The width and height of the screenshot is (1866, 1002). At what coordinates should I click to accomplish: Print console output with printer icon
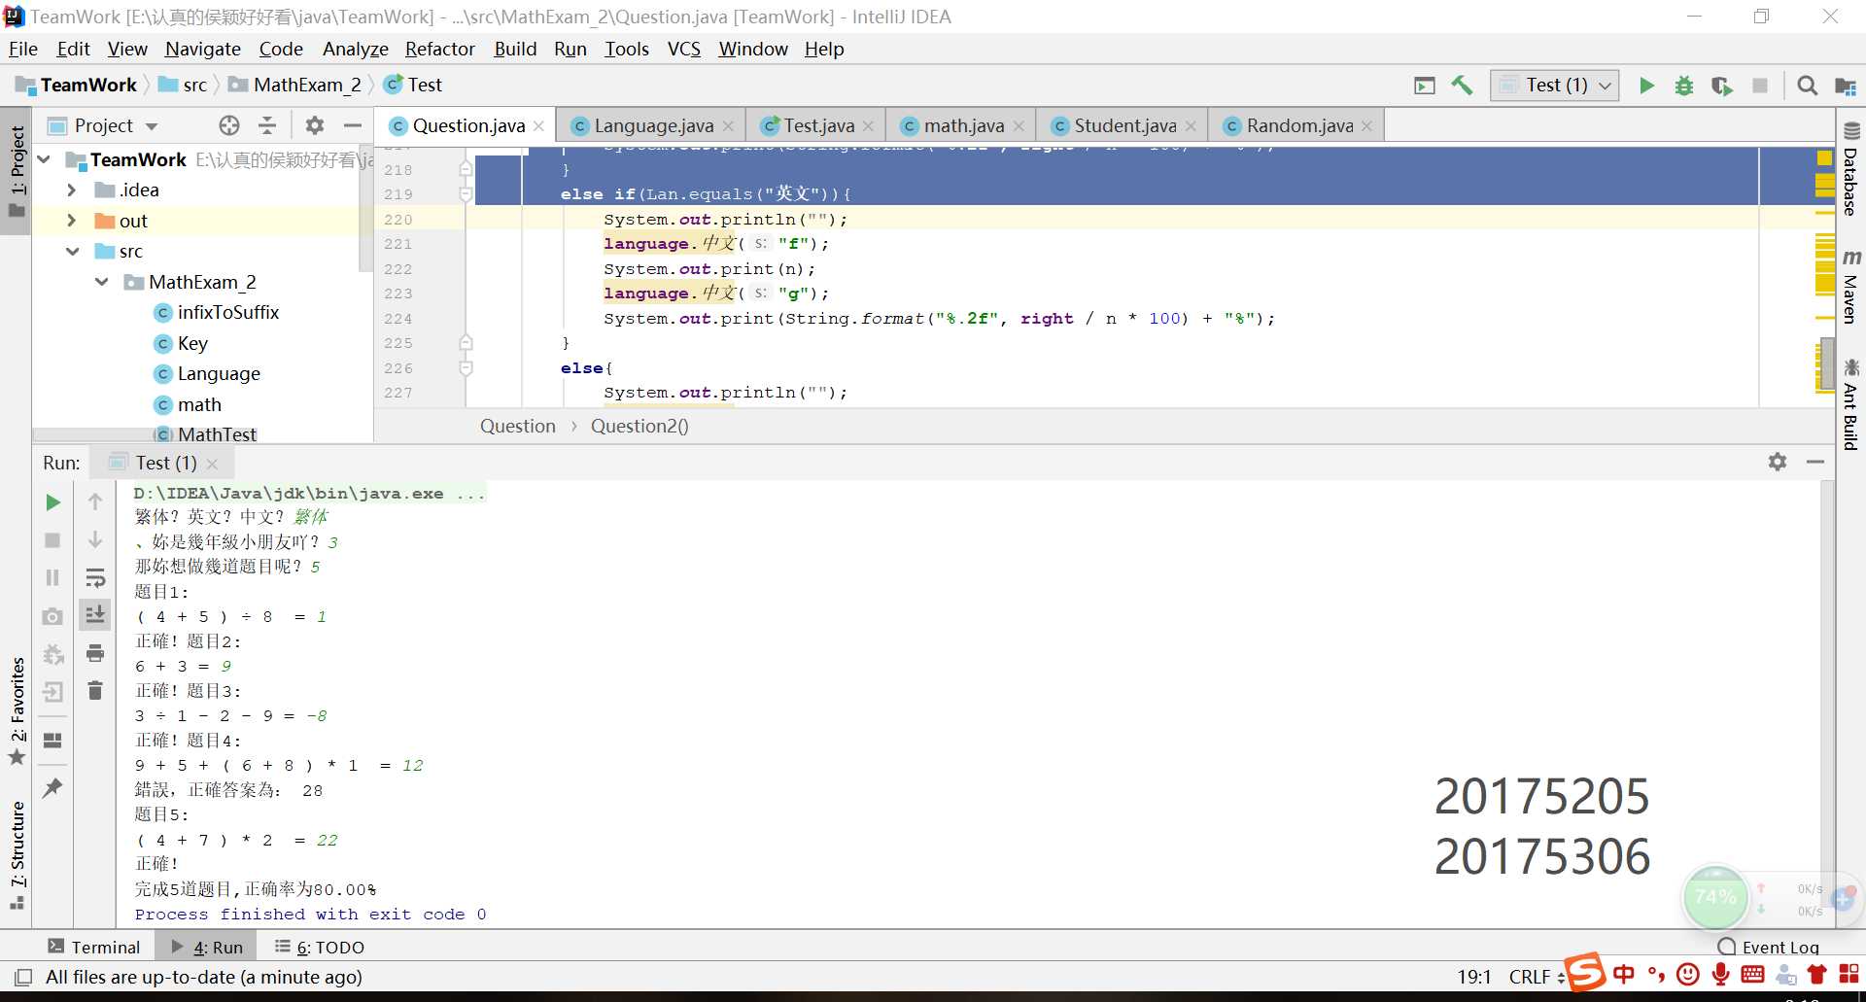pos(95,653)
